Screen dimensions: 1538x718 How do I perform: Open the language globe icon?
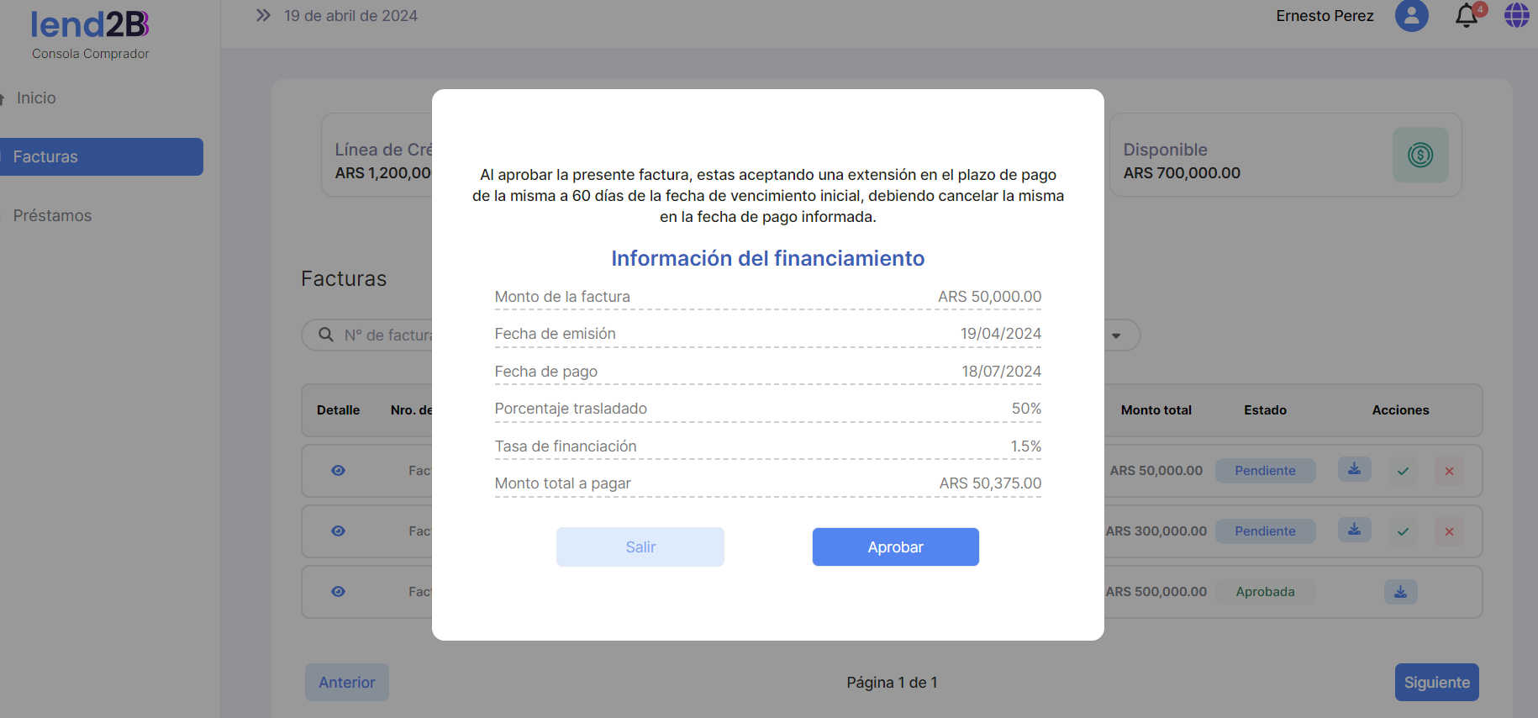tap(1516, 16)
